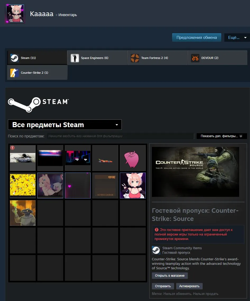The image size is (250, 301).
Task: Click the 'Инвентарь' breadcrumb text
Action: click(x=68, y=15)
